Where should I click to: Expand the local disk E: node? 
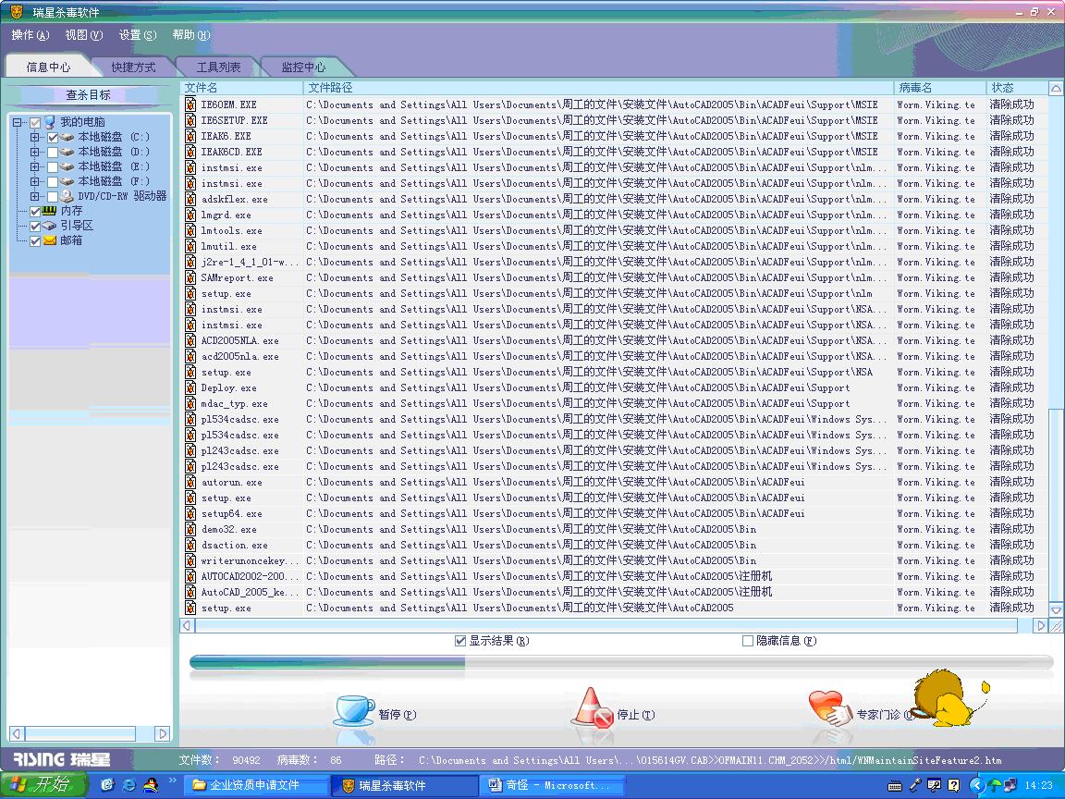point(34,167)
